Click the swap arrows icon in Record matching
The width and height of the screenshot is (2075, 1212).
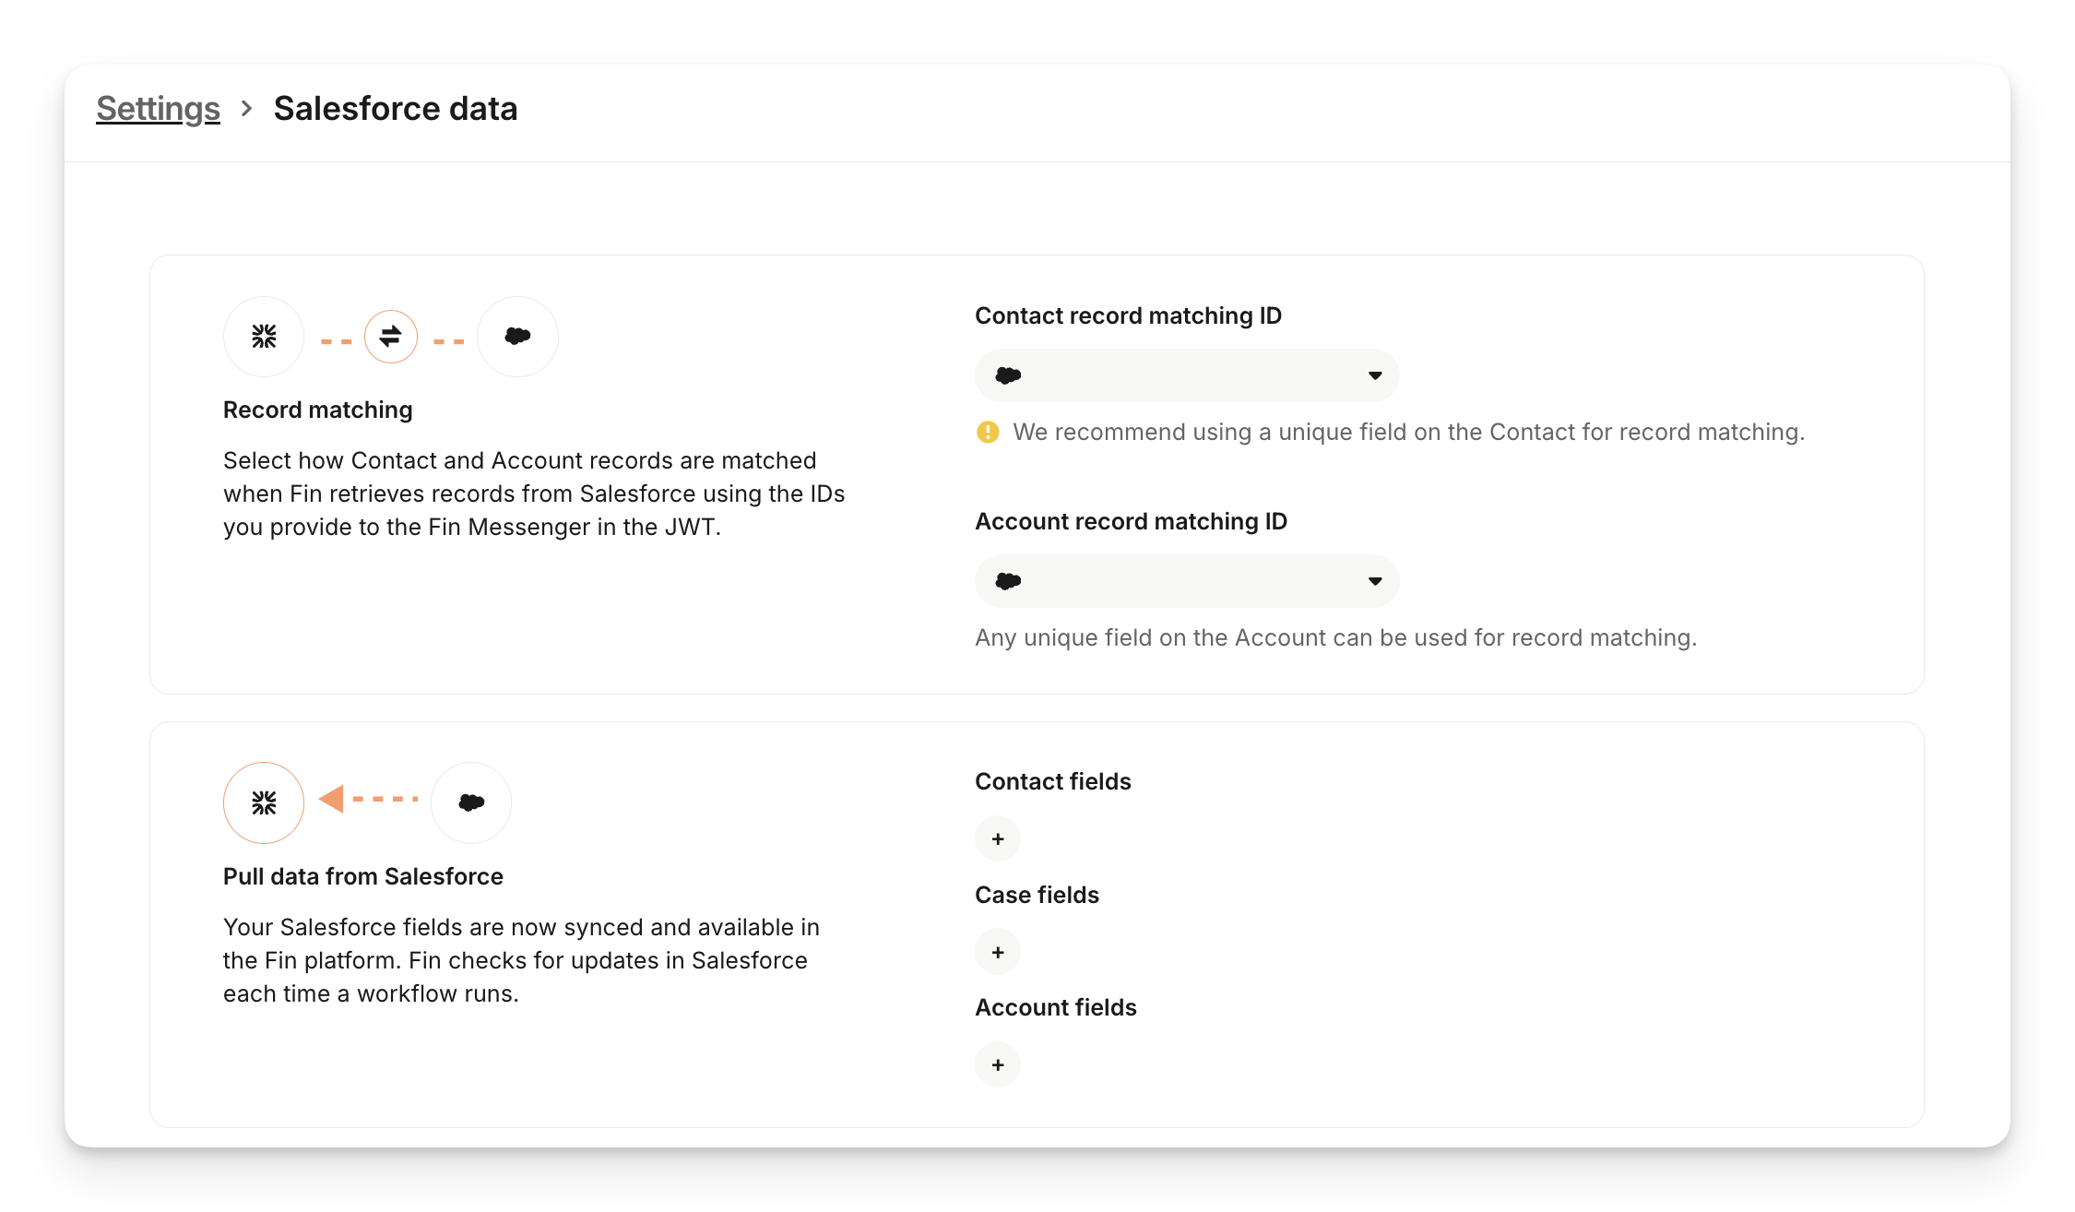pyautogui.click(x=391, y=337)
